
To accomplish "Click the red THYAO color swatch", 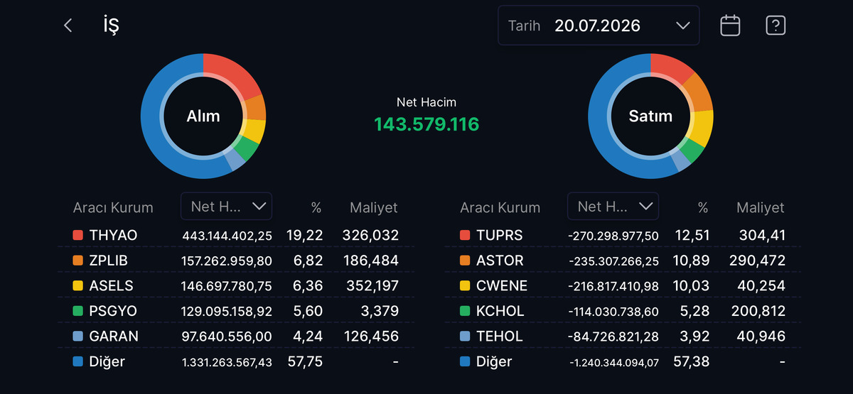I will tap(77, 235).
